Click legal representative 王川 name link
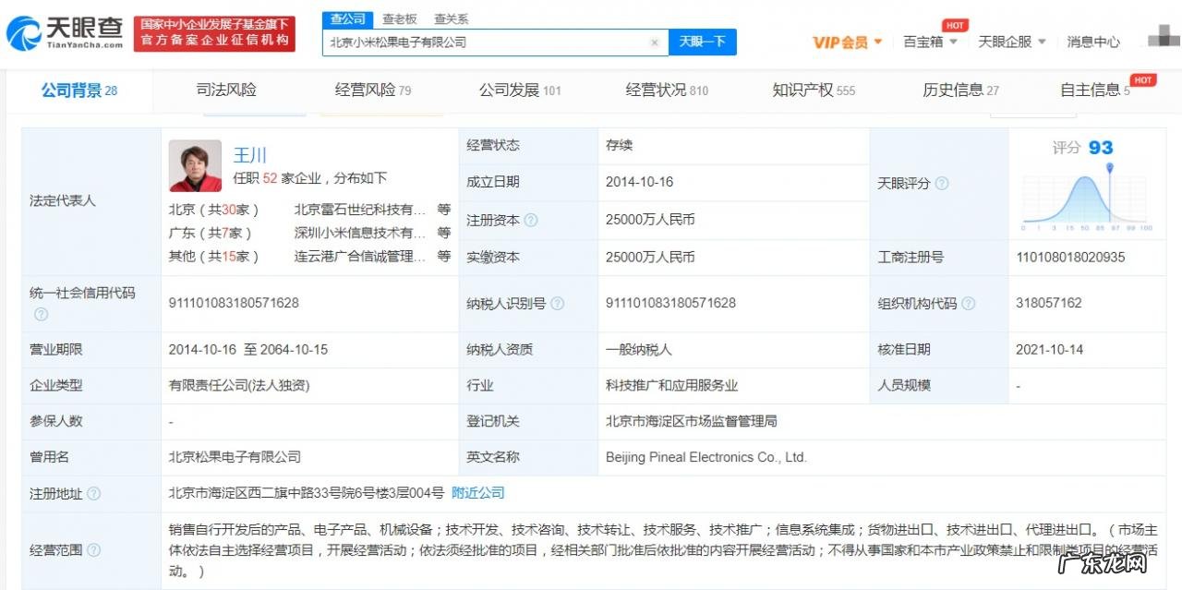The width and height of the screenshot is (1182, 590). [249, 155]
